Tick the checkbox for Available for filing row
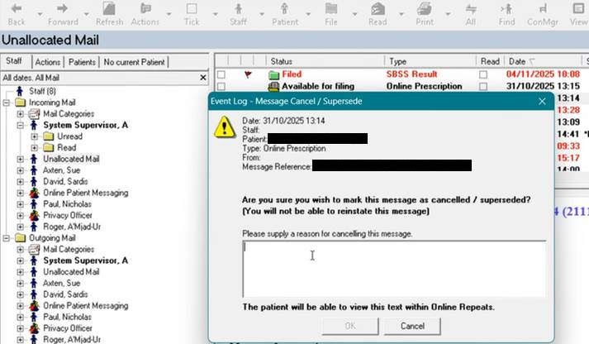Image resolution: width=589 pixels, height=344 pixels. pyautogui.click(x=221, y=86)
